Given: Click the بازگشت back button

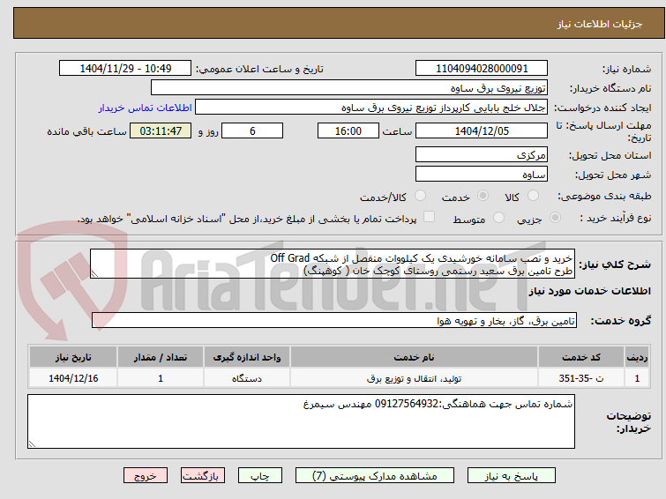Looking at the screenshot, I should pyautogui.click(x=203, y=476).
